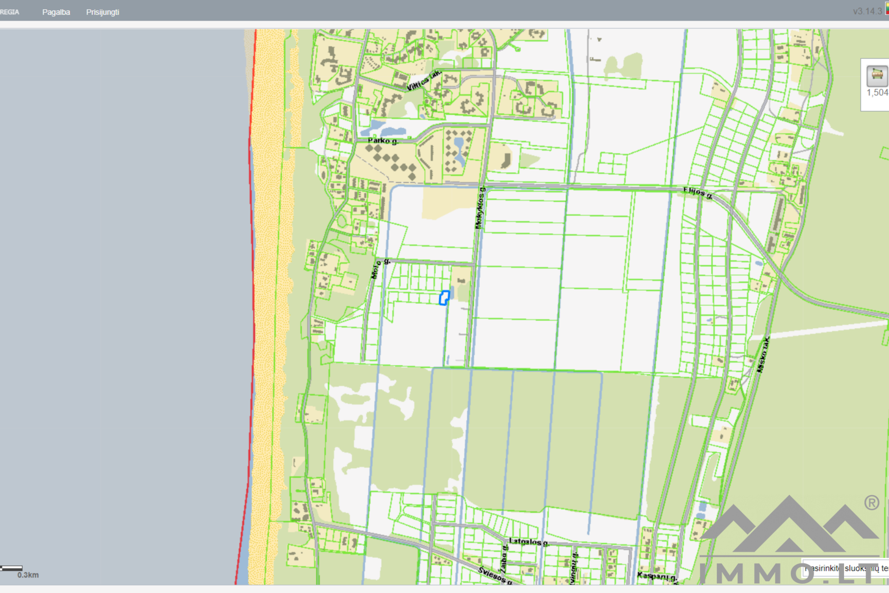This screenshot has width=889, height=593.
Task: Open the Pagalba help menu
Action: [x=56, y=12]
